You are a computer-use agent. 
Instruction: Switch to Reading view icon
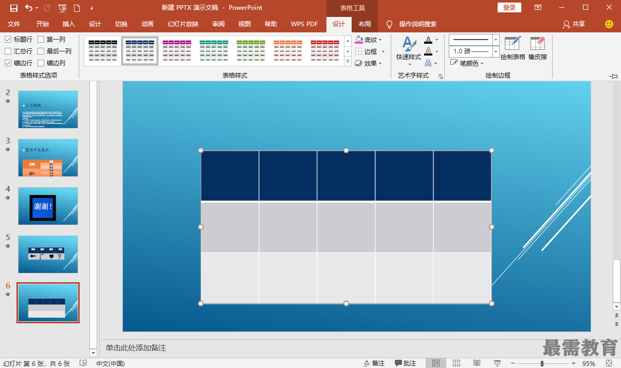(477, 363)
